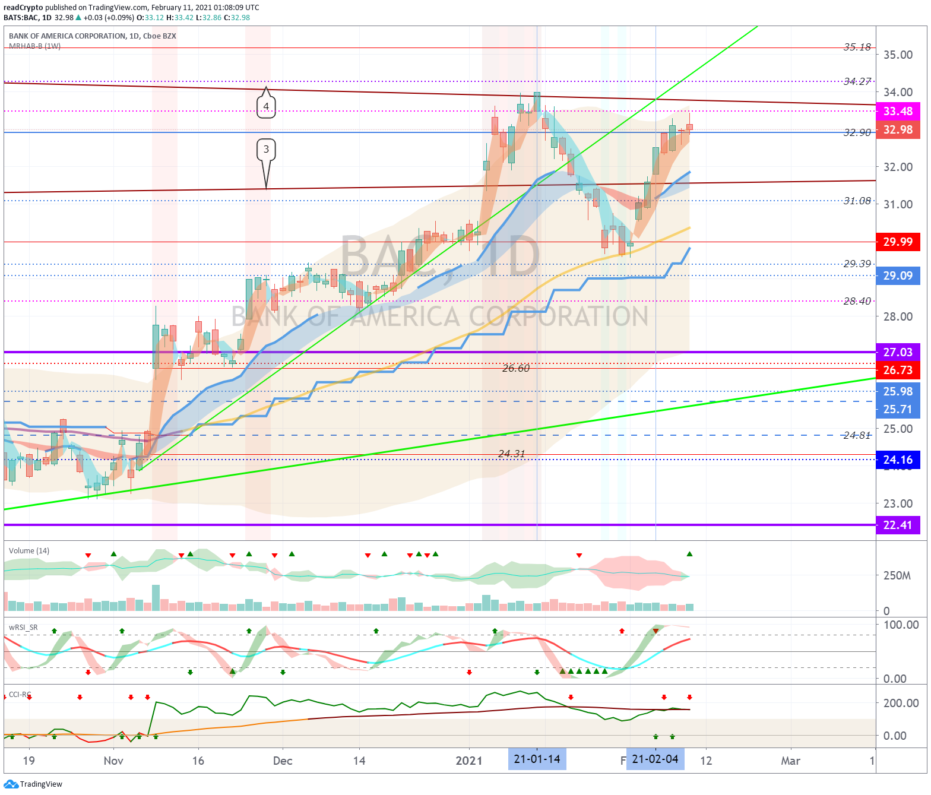Click the 26.60 line value text
This screenshot has height=795, width=931.
[x=515, y=368]
